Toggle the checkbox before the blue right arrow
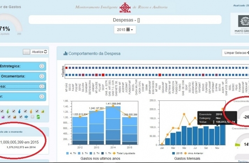Viewport: 249px width, 163px height. (x=21, y=117)
